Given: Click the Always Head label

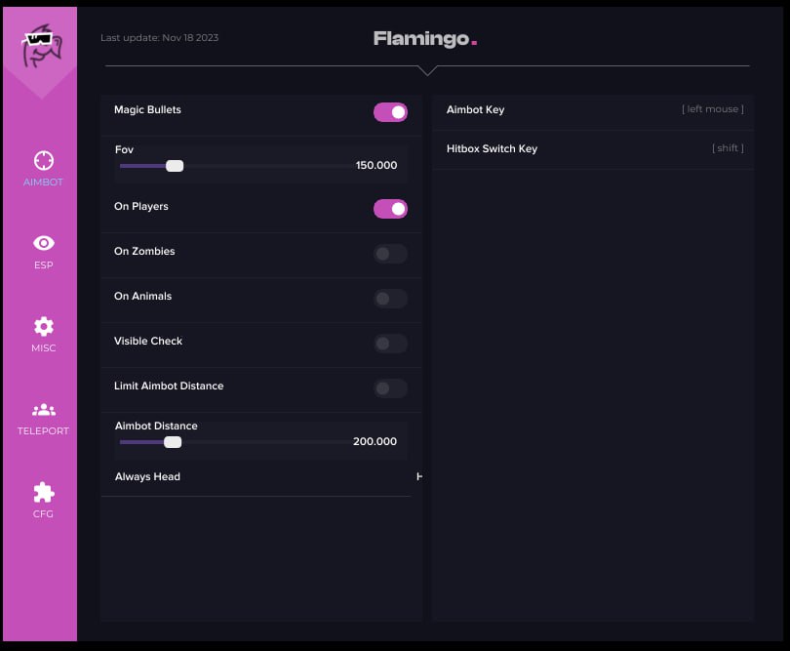Looking at the screenshot, I should pyautogui.click(x=147, y=476).
